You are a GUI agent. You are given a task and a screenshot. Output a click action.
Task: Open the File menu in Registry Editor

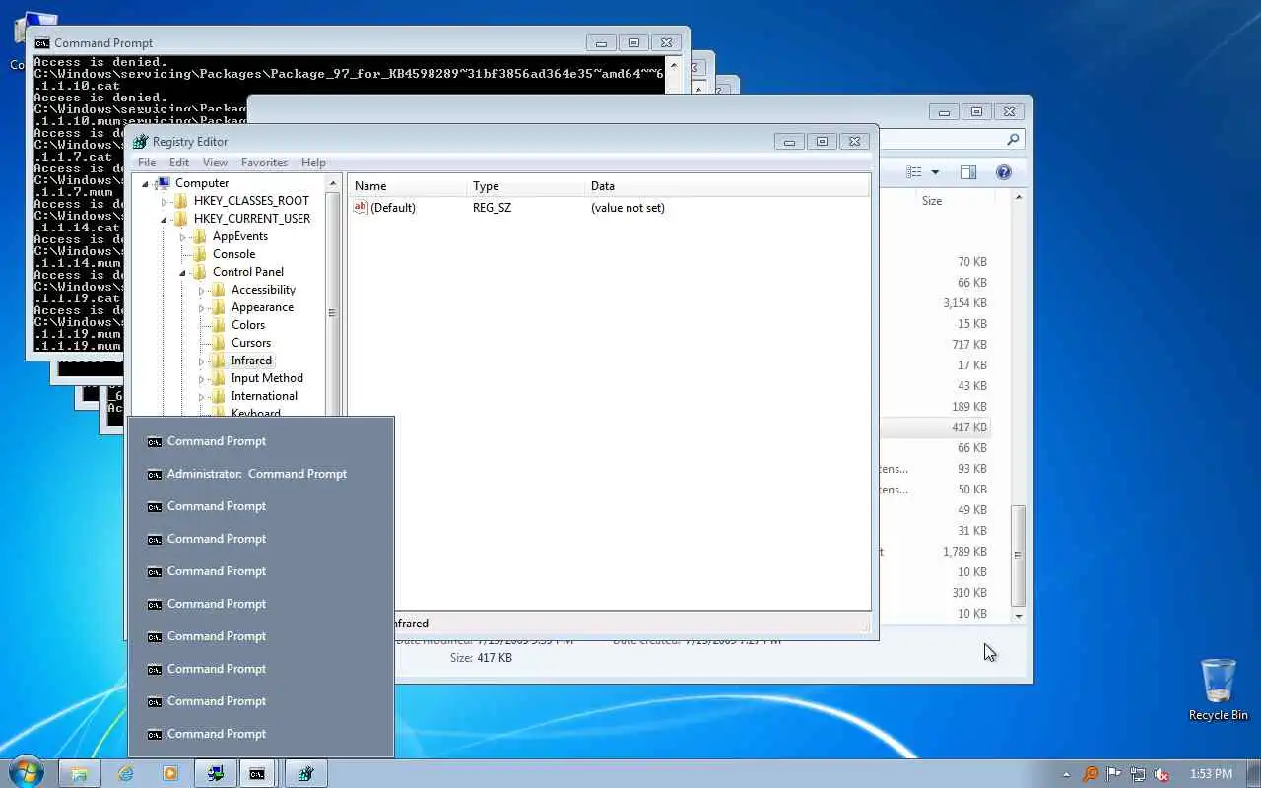coord(147,163)
